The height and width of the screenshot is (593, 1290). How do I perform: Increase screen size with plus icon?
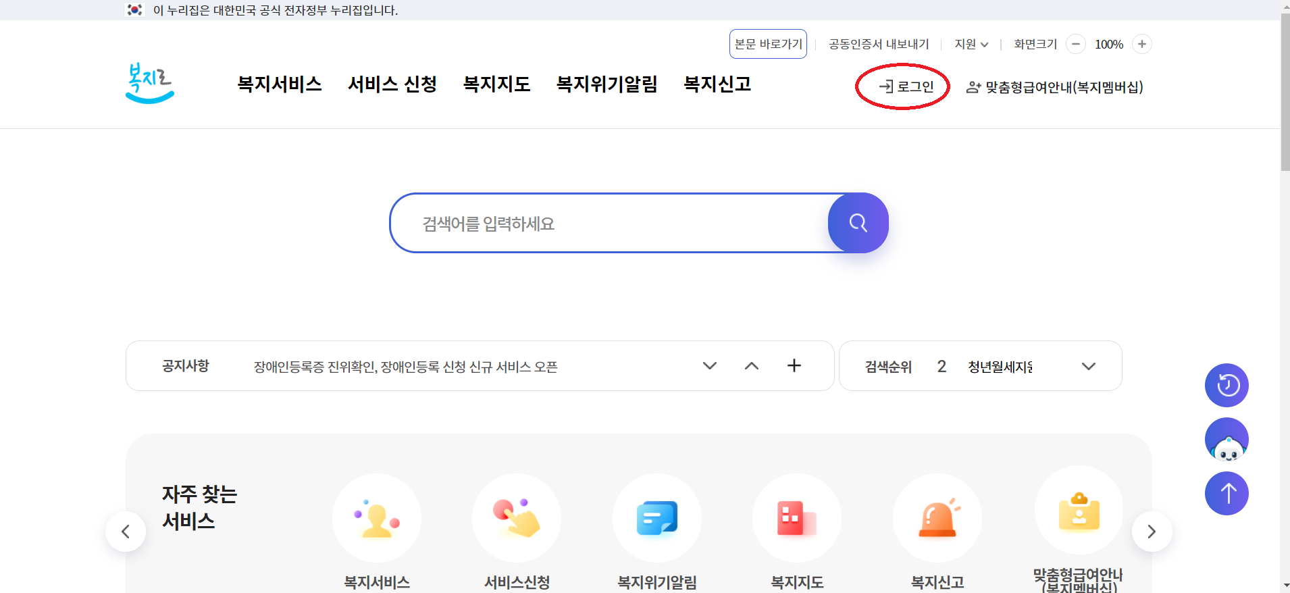(x=1142, y=44)
